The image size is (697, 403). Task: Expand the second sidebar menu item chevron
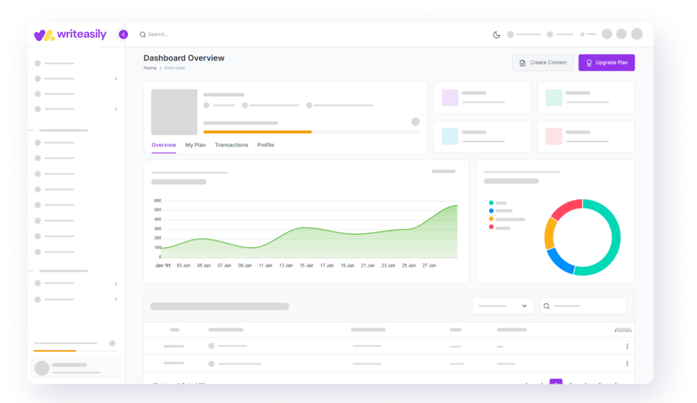point(116,79)
